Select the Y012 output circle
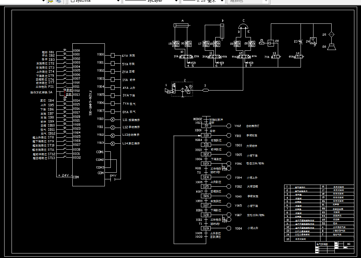This screenshot has height=258, width=361. (x=229, y=126)
